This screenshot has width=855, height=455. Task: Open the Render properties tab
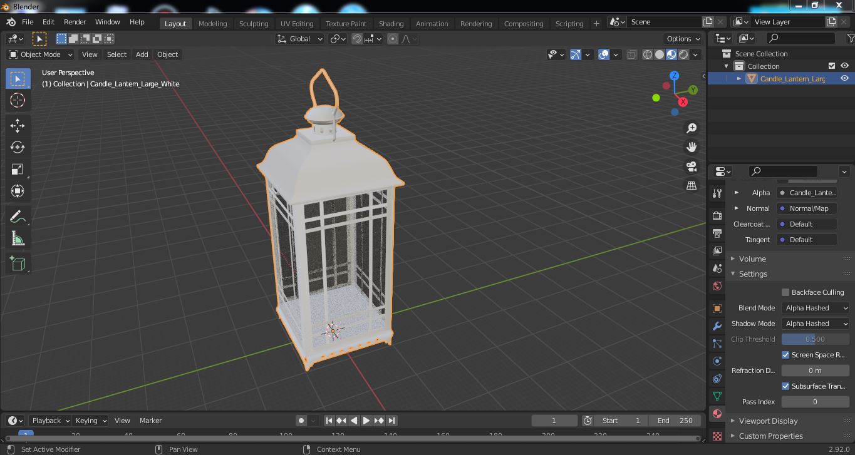click(x=717, y=215)
